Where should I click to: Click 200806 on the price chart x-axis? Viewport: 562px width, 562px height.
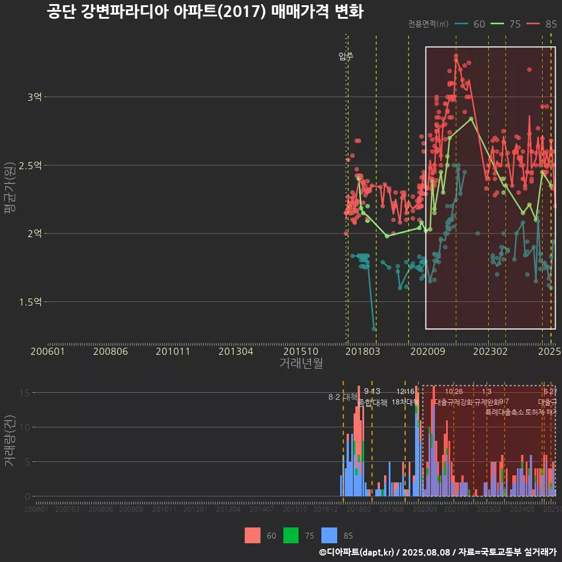coord(111,351)
